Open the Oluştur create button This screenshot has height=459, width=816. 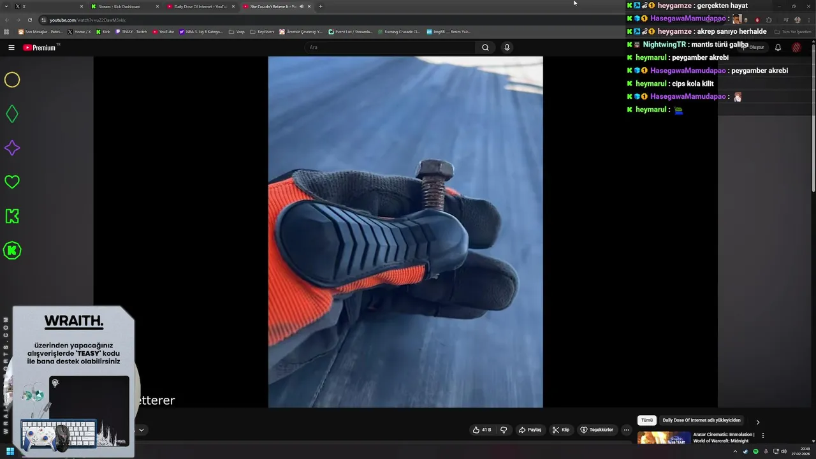tap(753, 47)
